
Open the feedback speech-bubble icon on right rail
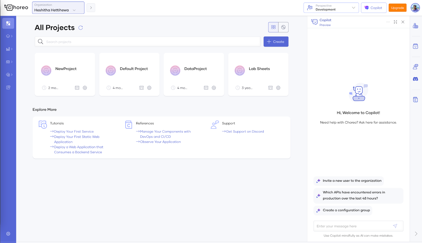(x=415, y=67)
